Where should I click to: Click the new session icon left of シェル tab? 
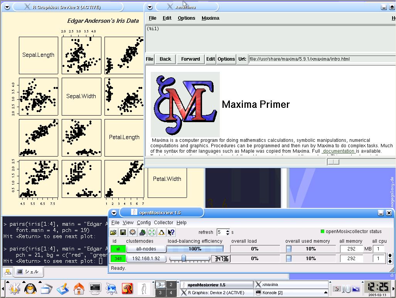(x=8, y=272)
